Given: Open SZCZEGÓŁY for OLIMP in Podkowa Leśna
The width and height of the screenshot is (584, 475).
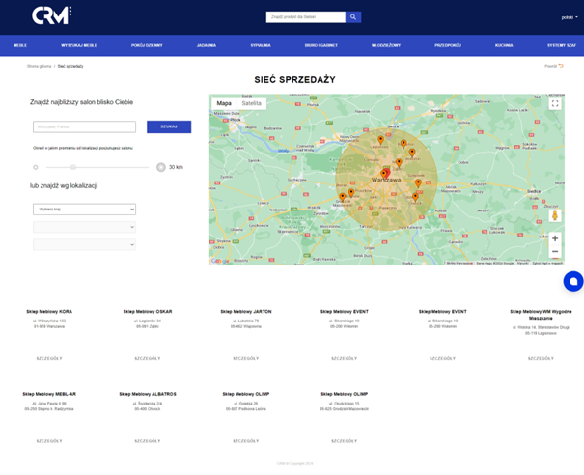Looking at the screenshot, I should point(246,441).
